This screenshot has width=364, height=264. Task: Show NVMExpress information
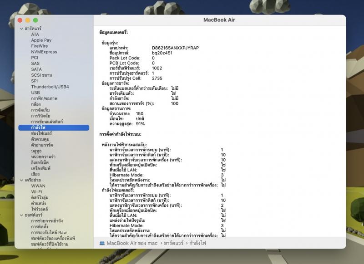(44, 52)
